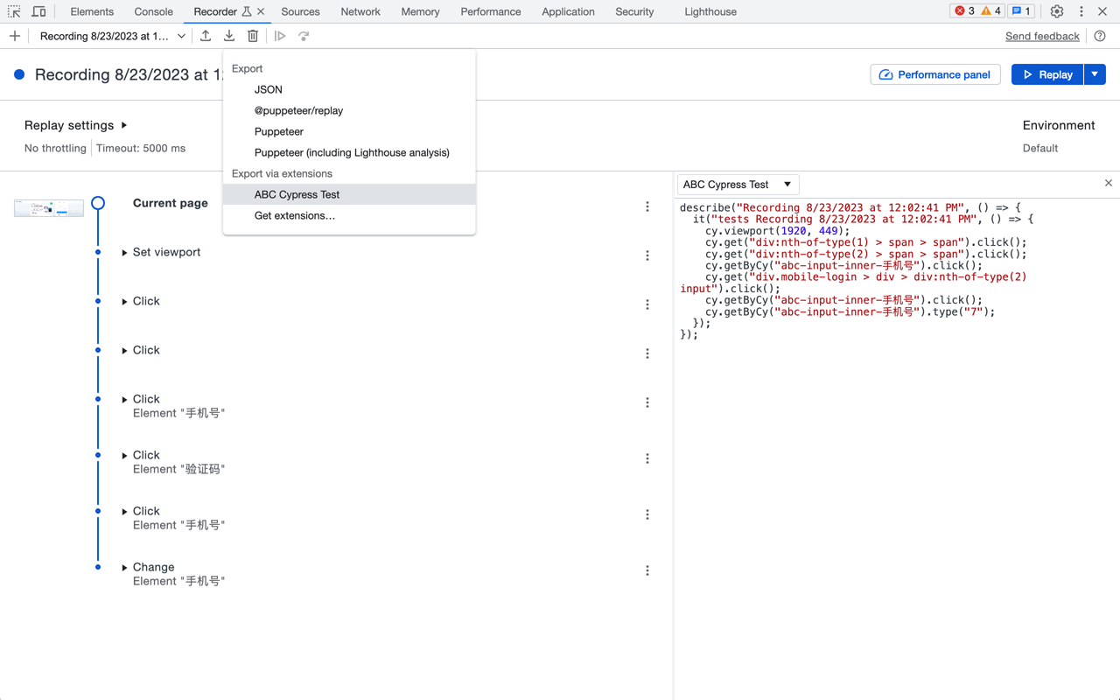1120x700 pixels.
Task: Click the import recording upload icon
Action: [206, 36]
